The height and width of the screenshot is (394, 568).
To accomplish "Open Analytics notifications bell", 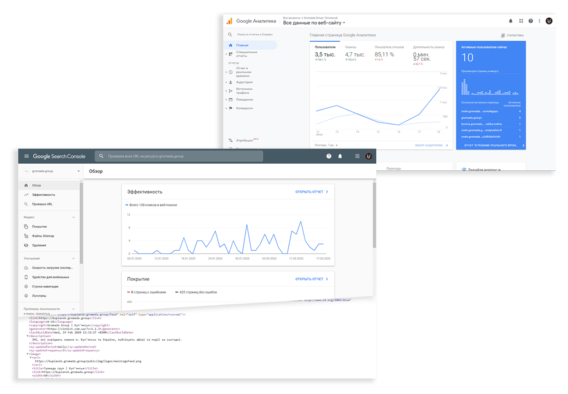I will coord(511,21).
